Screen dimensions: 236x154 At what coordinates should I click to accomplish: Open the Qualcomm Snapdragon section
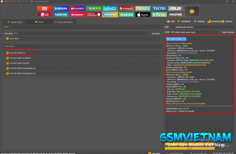click(94, 15)
